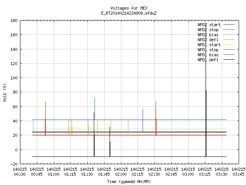
Task: Click the y-axis value 80
Action: tap(15, 92)
